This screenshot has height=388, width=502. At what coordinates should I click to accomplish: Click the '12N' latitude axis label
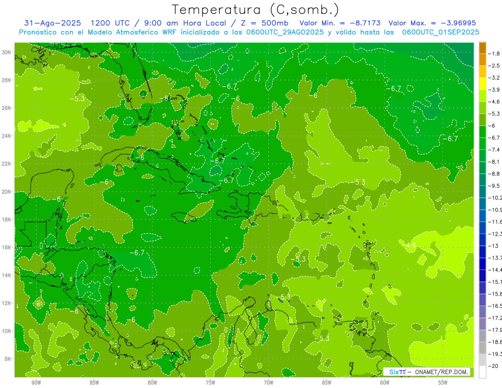click(x=6, y=303)
